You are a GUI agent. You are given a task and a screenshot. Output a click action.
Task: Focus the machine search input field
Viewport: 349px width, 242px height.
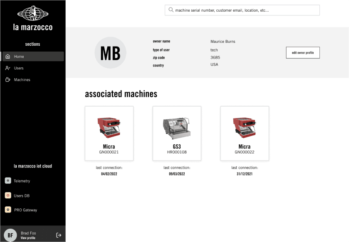tap(242, 10)
